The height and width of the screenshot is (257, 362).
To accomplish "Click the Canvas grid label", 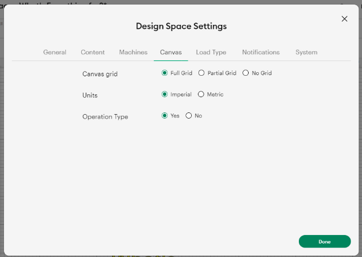I will coord(100,74).
